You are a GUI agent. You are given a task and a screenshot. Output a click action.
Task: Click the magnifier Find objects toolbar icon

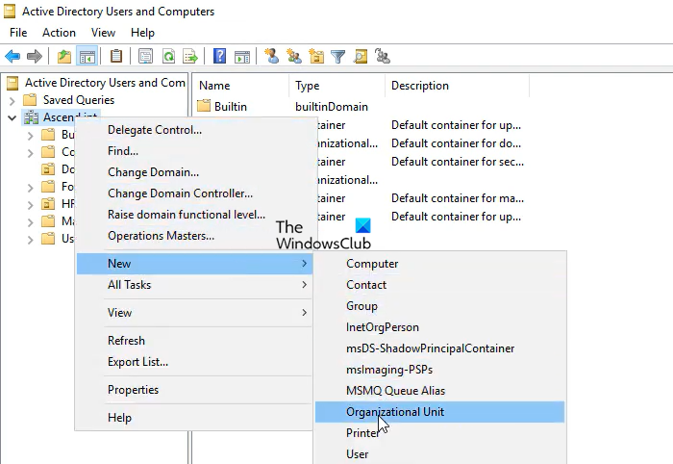[x=361, y=56]
